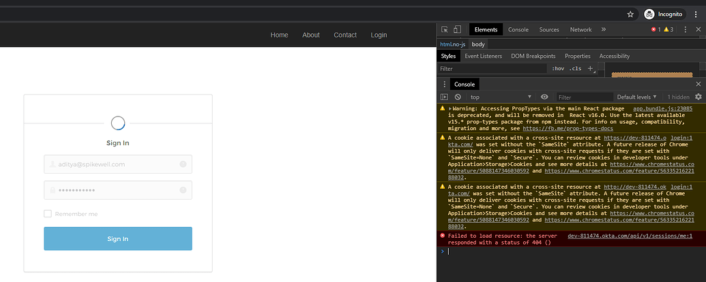This screenshot has height=282, width=706.
Task: Show more DevTools tabs with chevron
Action: tap(604, 29)
